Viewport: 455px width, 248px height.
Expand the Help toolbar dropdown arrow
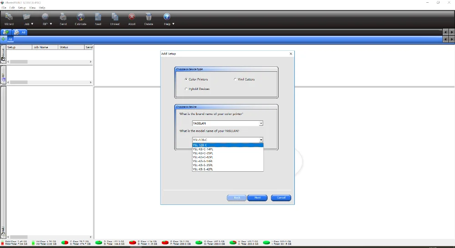[173, 24]
